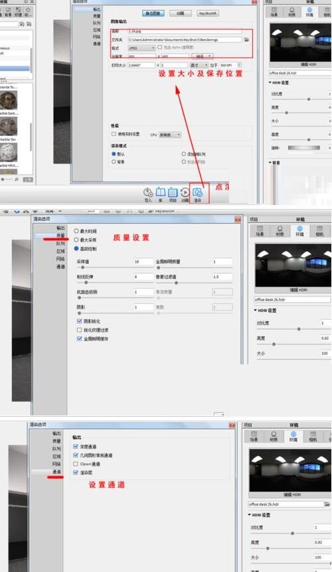Select 队列 (Queue) item in quality-settings dialog sidebar
This screenshot has height=572, width=332.
pyautogui.click(x=60, y=244)
